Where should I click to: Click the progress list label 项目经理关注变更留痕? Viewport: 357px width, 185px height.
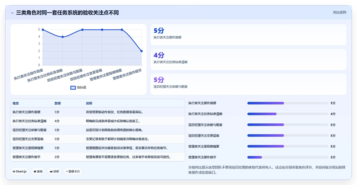click(x=204, y=135)
